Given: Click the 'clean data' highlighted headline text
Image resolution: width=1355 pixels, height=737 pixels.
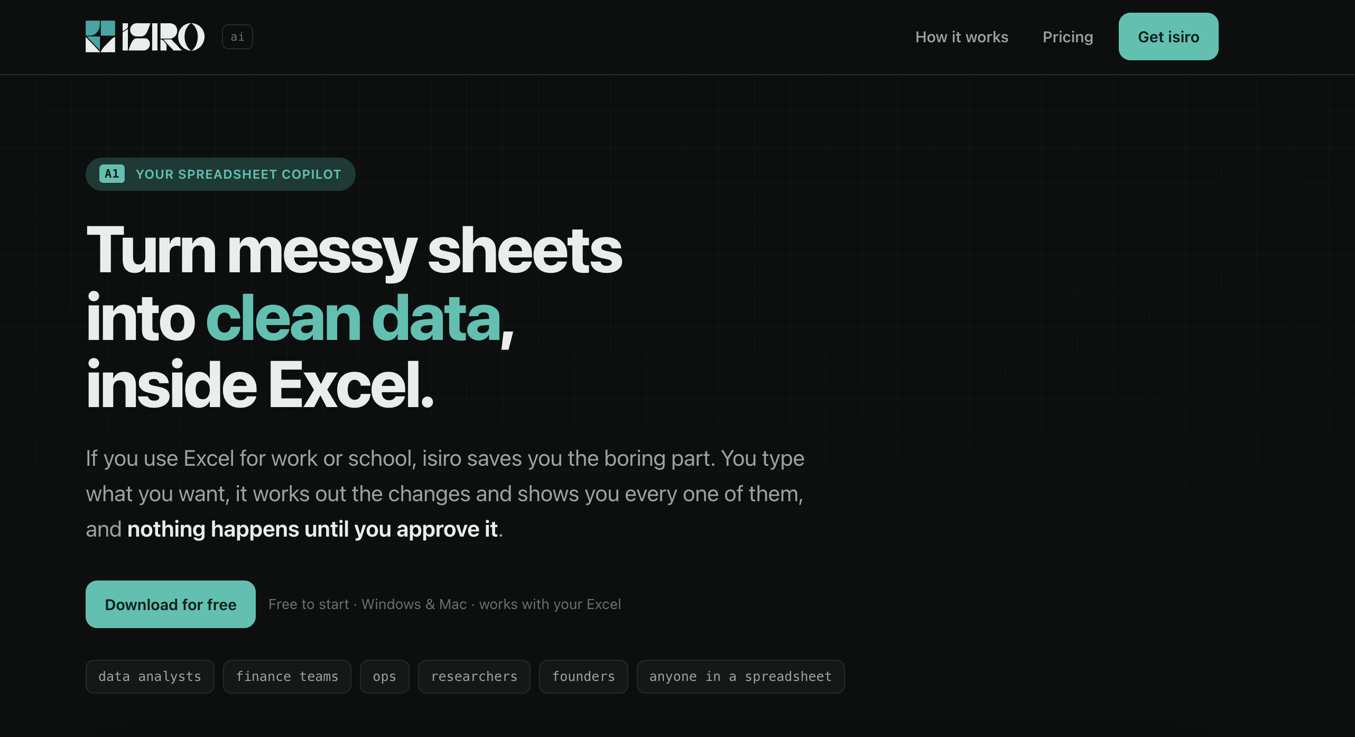Looking at the screenshot, I should (353, 318).
